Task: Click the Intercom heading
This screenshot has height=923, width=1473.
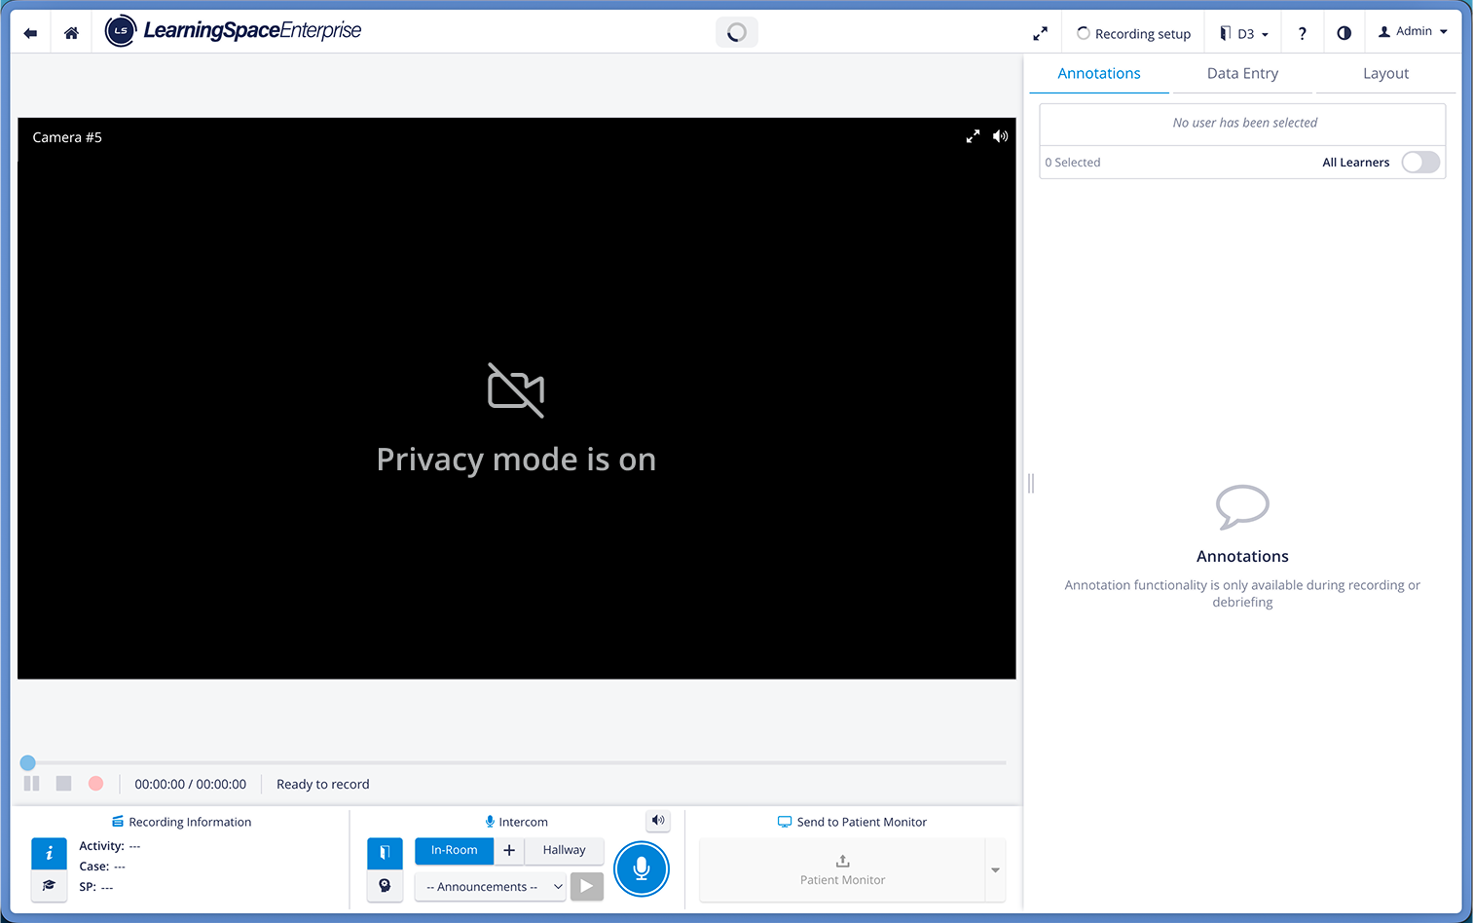Action: tap(516, 822)
